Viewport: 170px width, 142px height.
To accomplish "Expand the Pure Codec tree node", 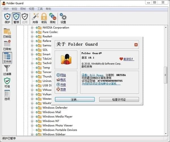I will (x=32, y=32).
